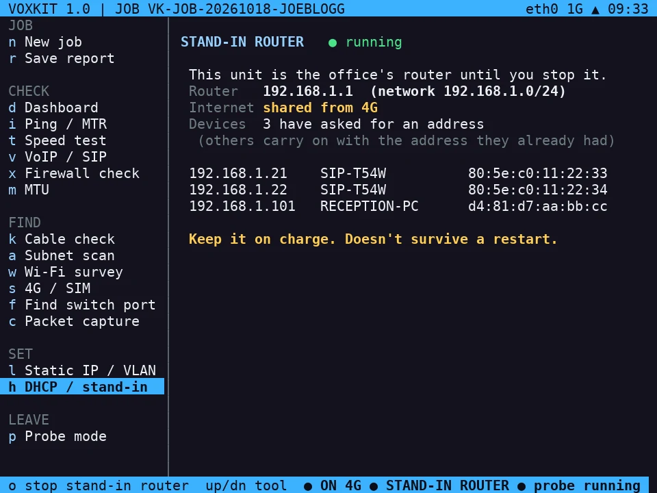Open the Dashboard tool

82,108
